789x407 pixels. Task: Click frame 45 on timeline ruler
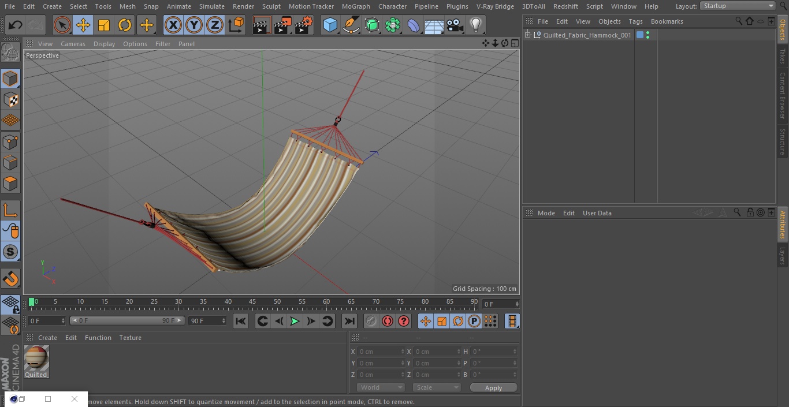[252, 301]
